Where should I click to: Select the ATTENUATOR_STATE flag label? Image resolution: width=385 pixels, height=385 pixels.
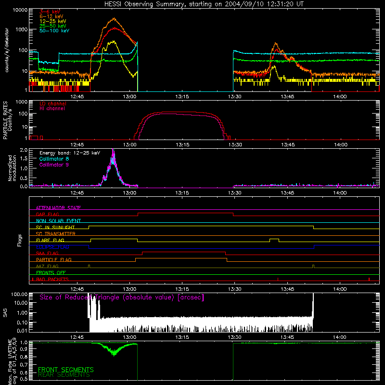coord(58,208)
